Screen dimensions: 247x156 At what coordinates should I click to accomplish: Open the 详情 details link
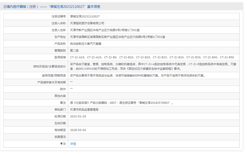click(x=73, y=144)
